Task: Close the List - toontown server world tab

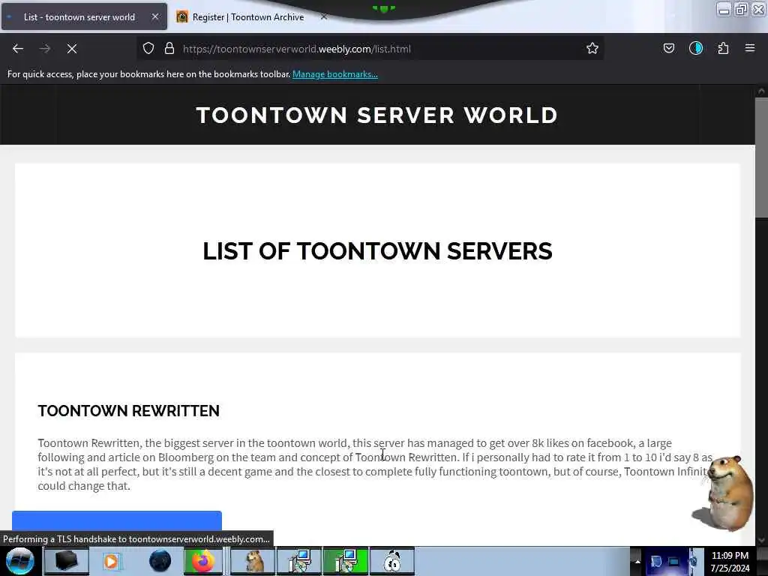Action: tap(155, 16)
